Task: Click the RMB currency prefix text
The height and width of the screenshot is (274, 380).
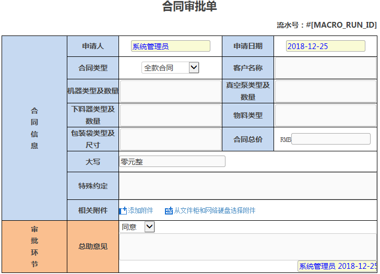Action: [286, 140]
